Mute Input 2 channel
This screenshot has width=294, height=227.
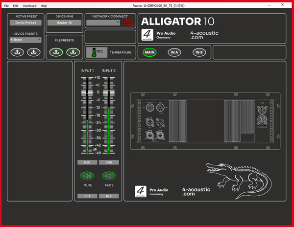109,176
